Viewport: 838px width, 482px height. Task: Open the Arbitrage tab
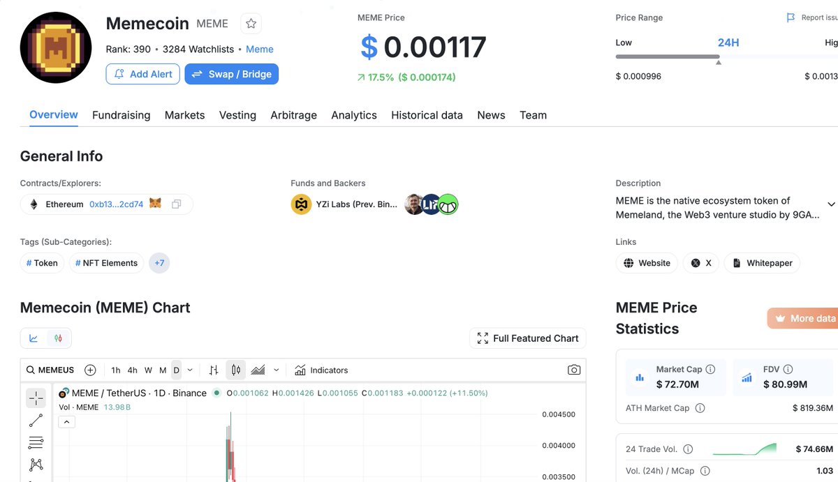294,115
